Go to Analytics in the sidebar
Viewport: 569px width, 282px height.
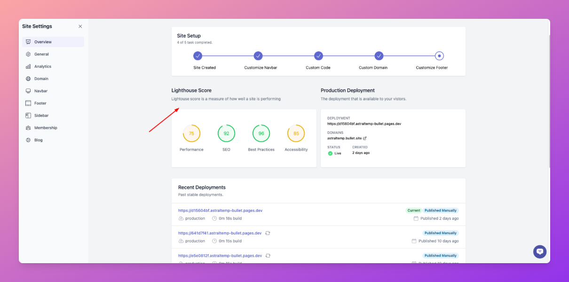[x=42, y=66]
